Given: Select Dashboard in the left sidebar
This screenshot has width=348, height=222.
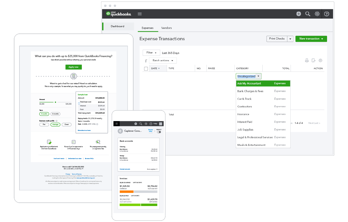Looking at the screenshot, I should [x=118, y=26].
